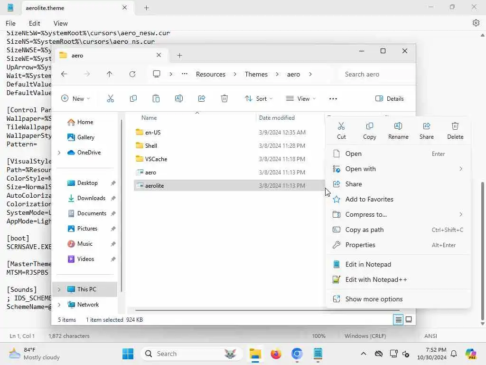The width and height of the screenshot is (486, 365).
Task: Open New item dropdown
Action: (x=75, y=99)
